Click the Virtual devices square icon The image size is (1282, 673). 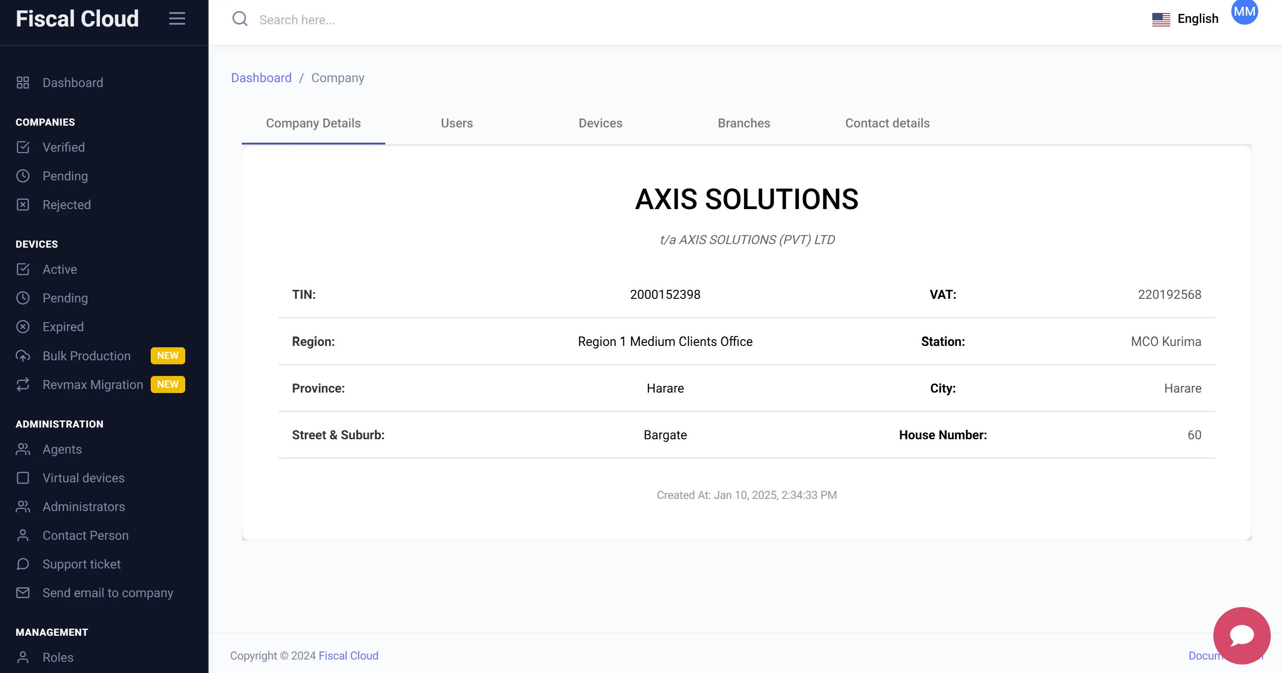23,478
